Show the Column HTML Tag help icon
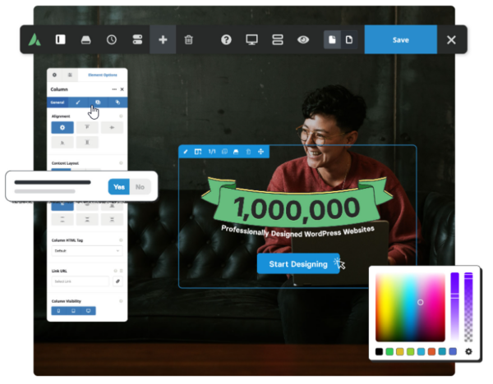 (x=121, y=240)
